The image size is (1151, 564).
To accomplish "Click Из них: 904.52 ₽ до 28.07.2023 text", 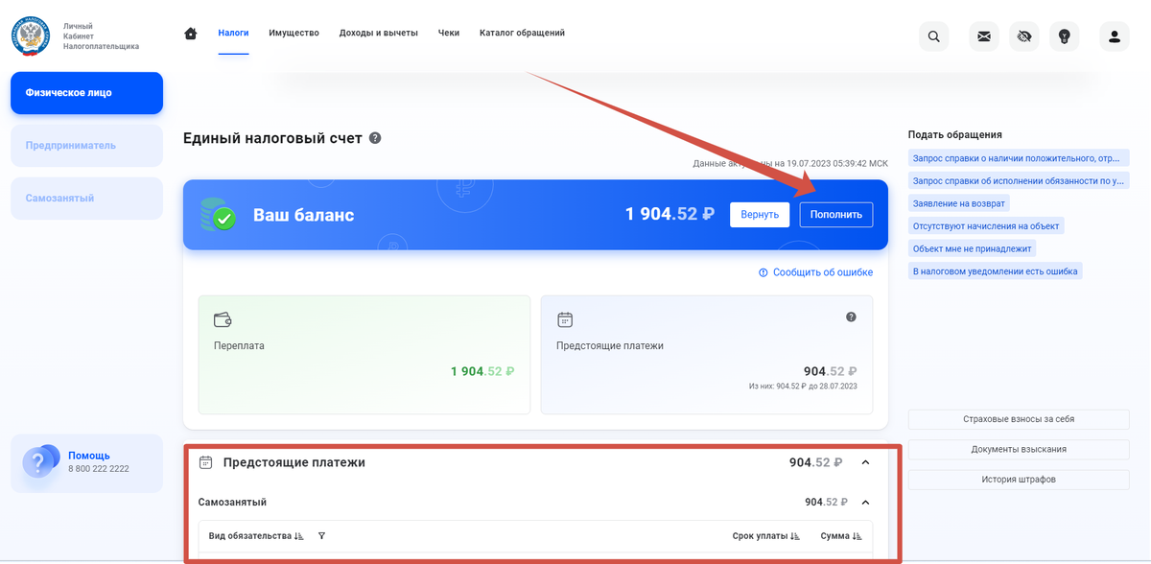I will click(804, 387).
